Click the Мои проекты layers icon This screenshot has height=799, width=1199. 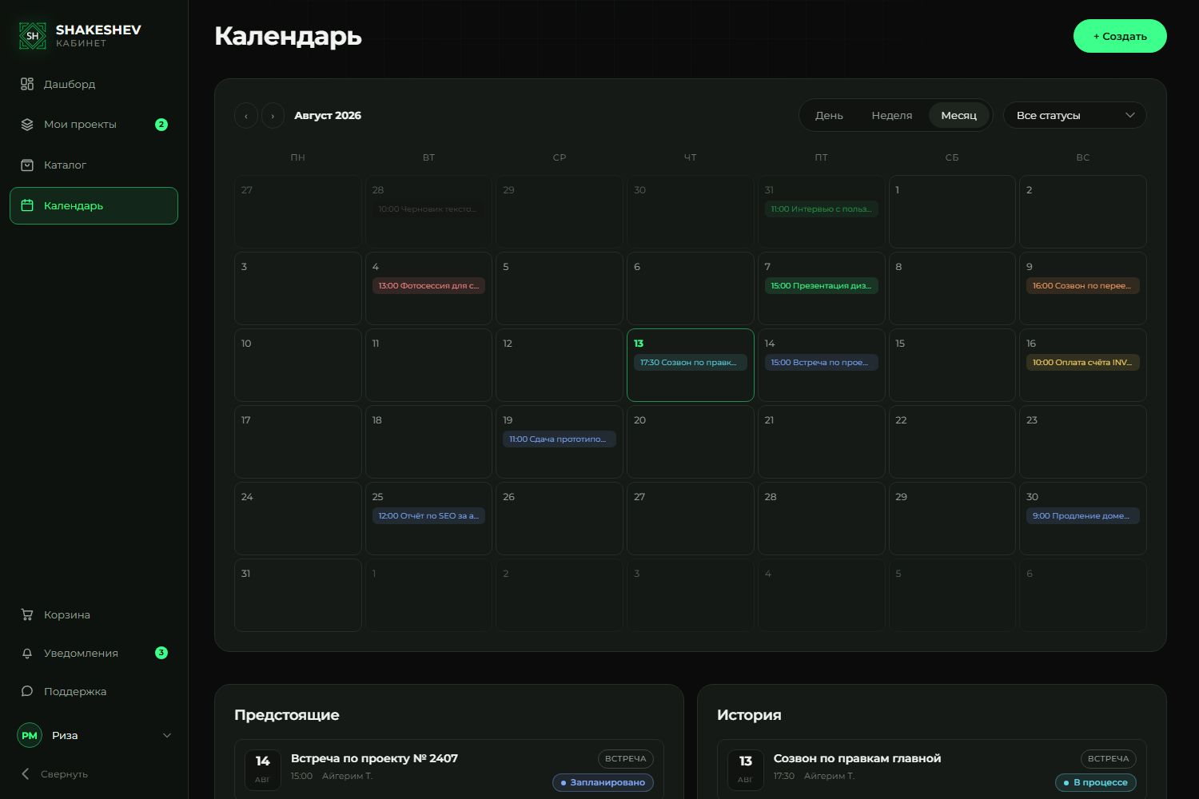27,125
